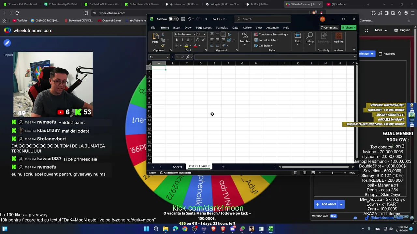
Task: Undo last action in Excel
Action: (x=189, y=19)
